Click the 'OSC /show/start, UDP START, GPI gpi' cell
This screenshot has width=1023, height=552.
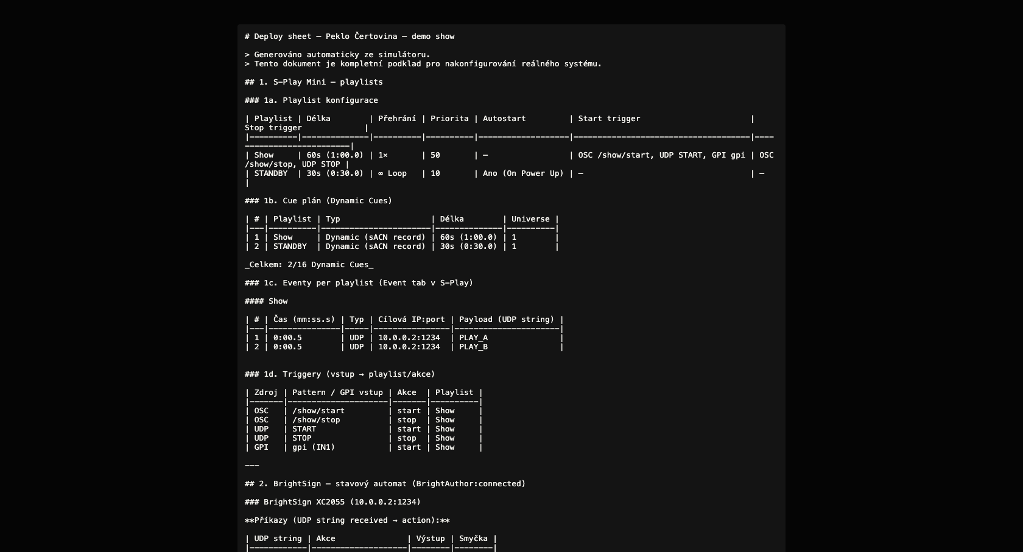click(662, 155)
